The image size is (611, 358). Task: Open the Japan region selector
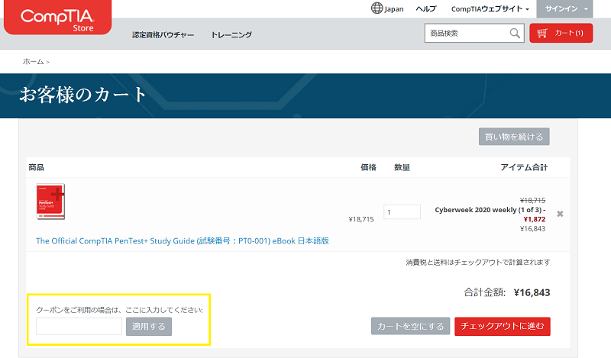(387, 8)
